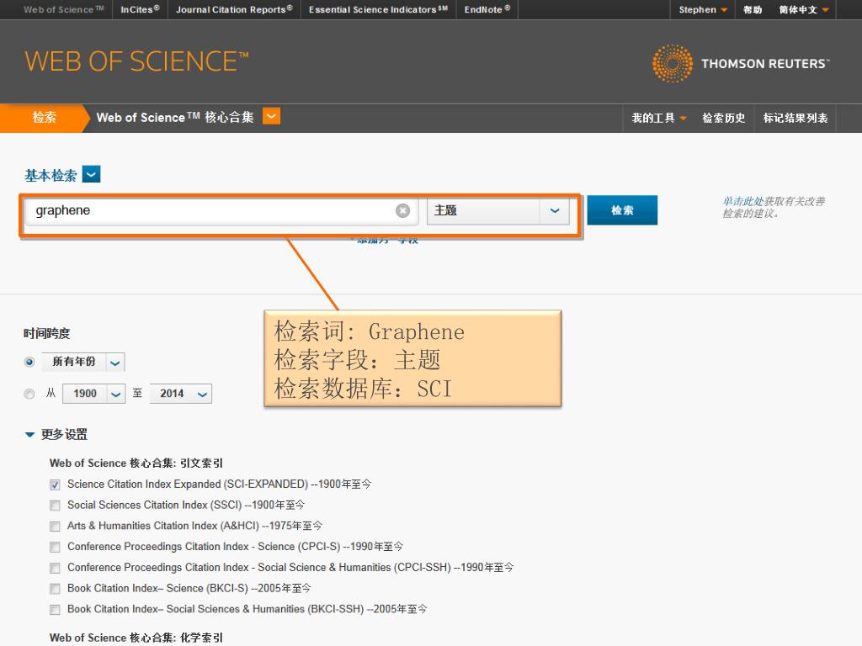Open Journal Citation Reports in top bar
862x646 pixels.
[x=234, y=9]
